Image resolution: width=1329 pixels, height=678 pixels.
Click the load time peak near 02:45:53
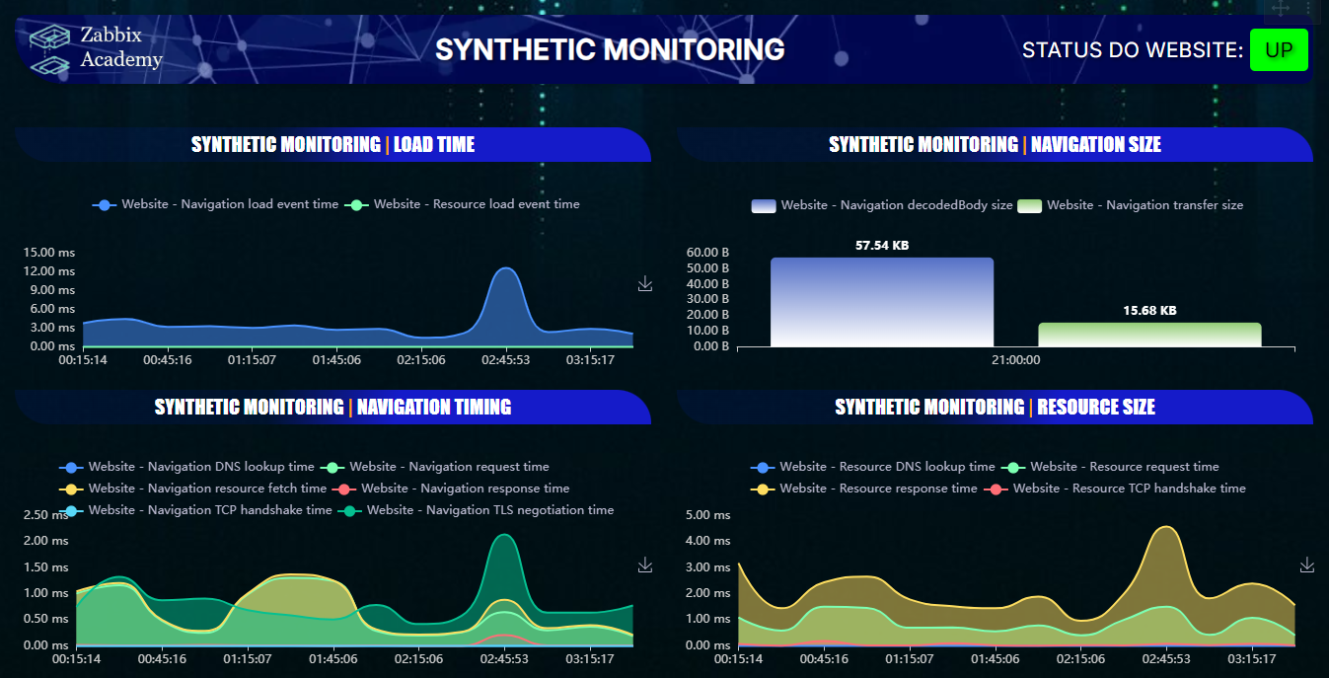click(506, 268)
